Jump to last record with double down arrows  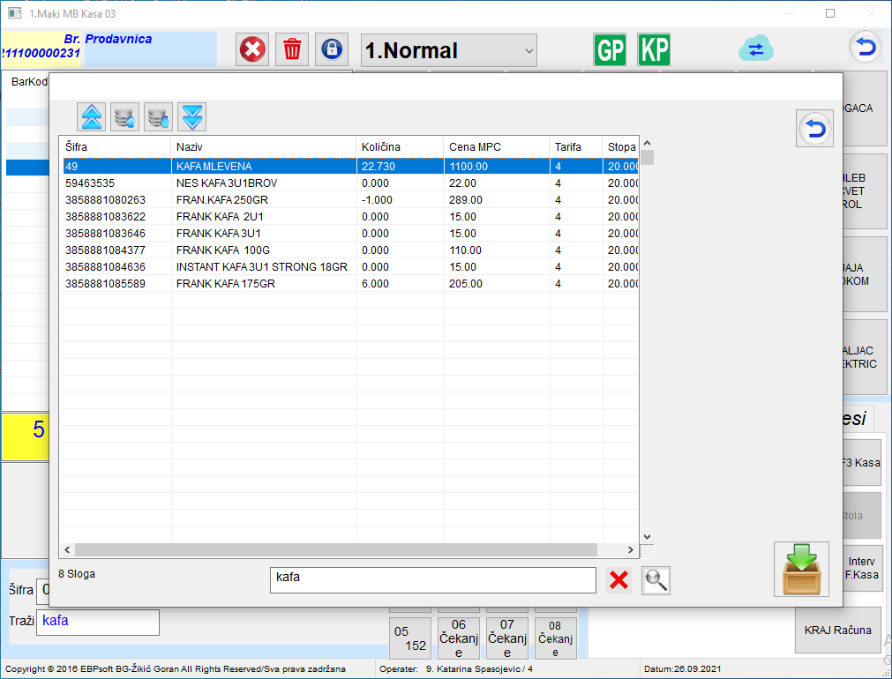click(x=192, y=117)
